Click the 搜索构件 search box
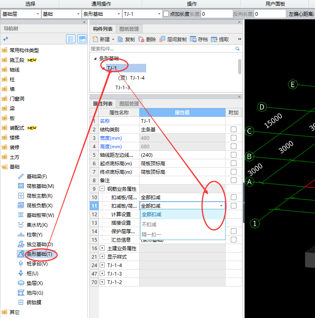Viewport: 315px width, 318px height. pos(162,48)
